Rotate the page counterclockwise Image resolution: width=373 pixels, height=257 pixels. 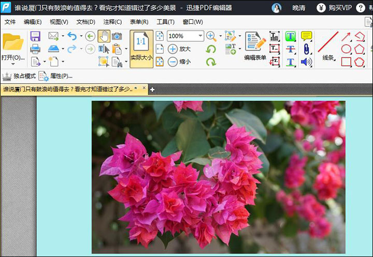(x=211, y=49)
